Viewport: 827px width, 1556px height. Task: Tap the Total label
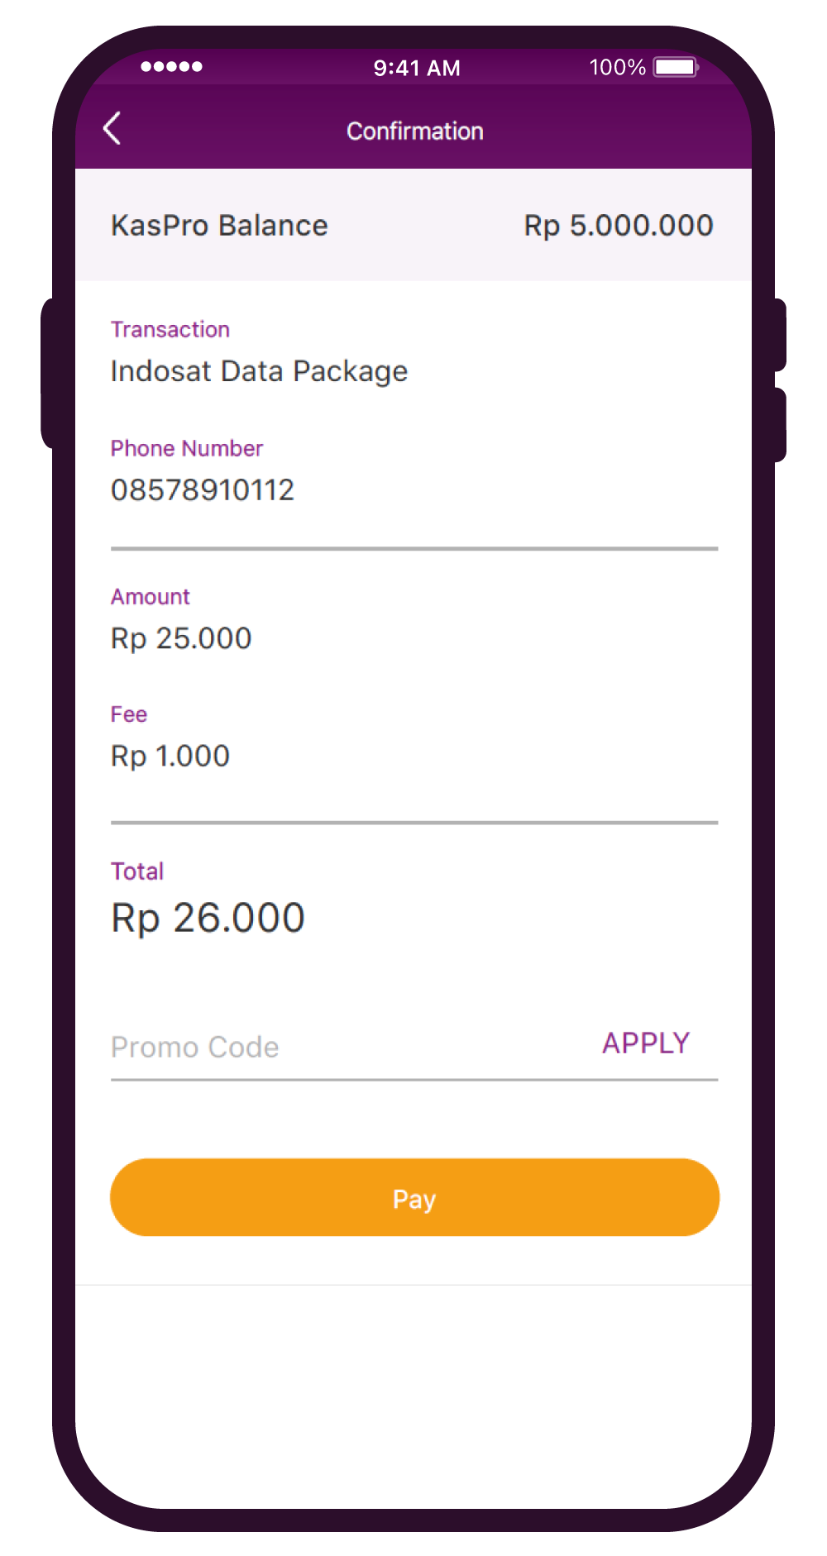coord(137,871)
